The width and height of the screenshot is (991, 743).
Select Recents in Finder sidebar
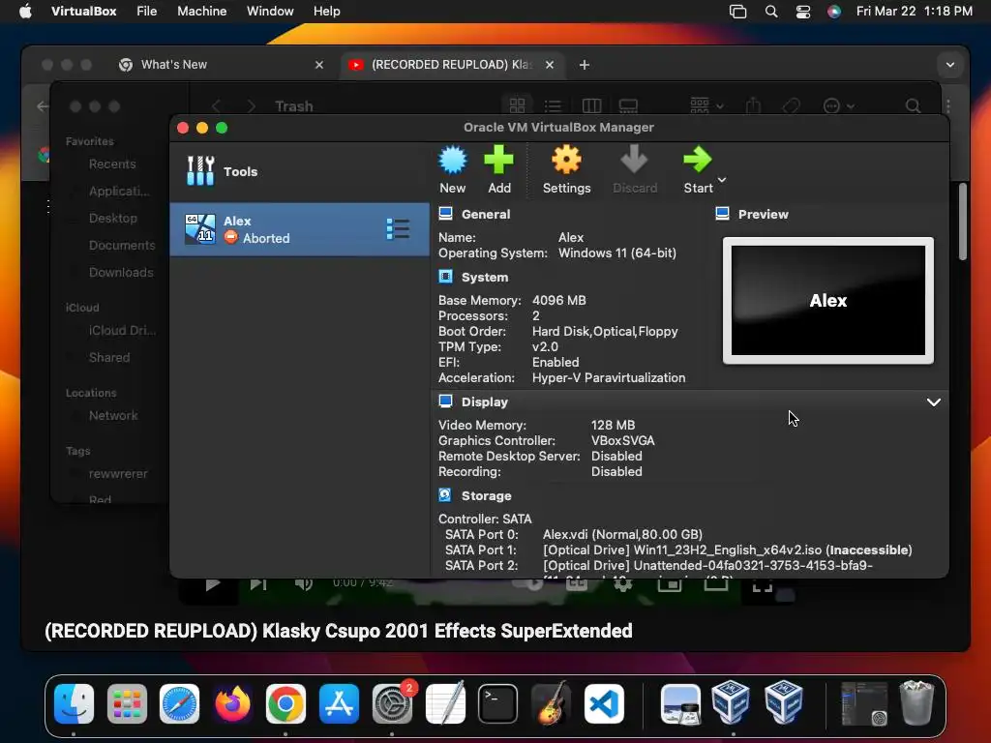pos(112,164)
